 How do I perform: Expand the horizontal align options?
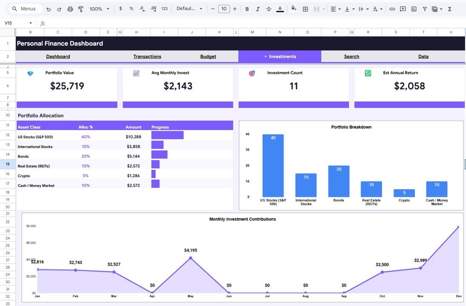pos(340,8)
